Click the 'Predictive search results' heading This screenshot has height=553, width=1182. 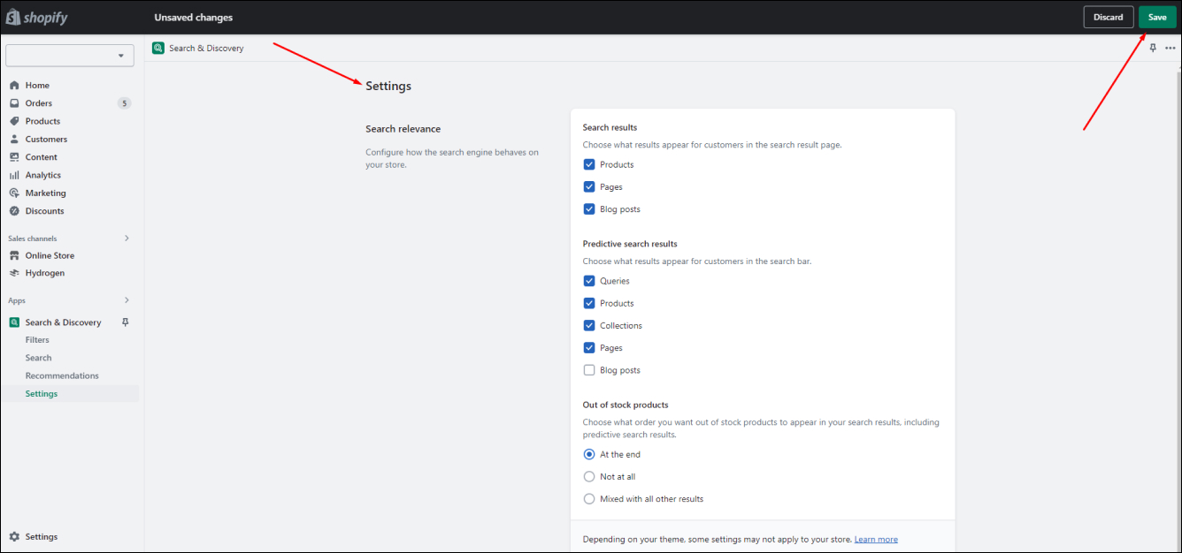[630, 244]
